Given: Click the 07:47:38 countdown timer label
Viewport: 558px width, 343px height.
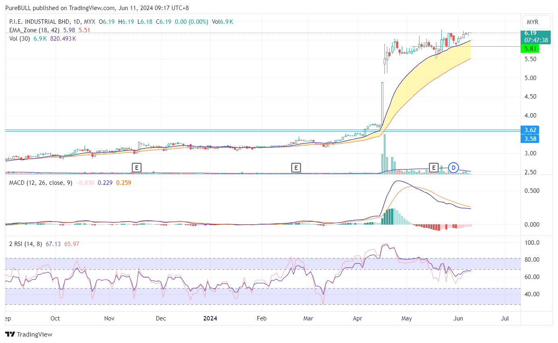Looking at the screenshot, I should [x=535, y=40].
